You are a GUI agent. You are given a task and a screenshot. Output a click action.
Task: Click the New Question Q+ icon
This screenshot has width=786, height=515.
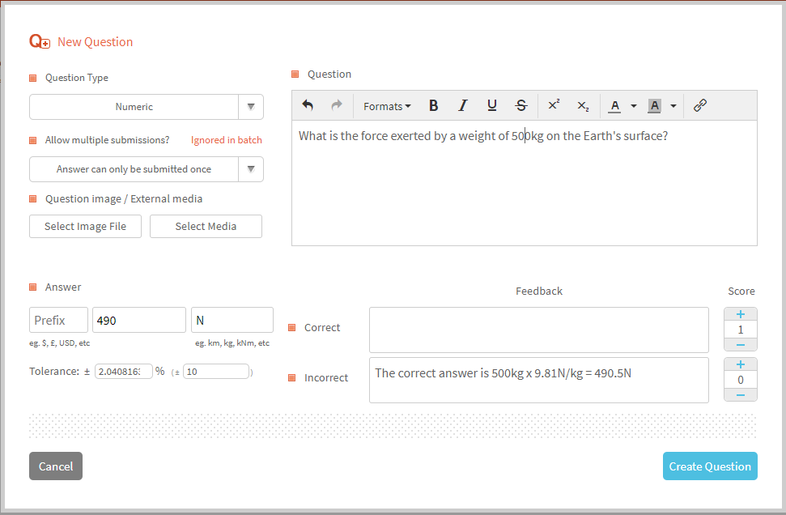(x=40, y=41)
